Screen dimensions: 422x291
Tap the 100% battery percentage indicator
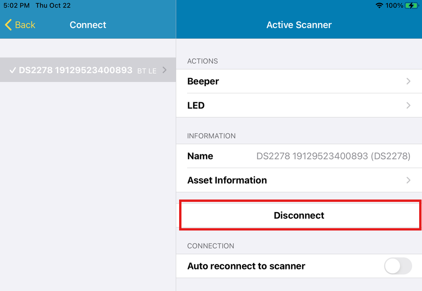(394, 6)
